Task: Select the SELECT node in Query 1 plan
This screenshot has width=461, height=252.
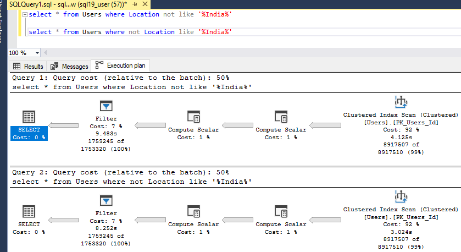Action: click(29, 117)
